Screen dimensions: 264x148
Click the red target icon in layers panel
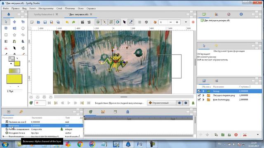coord(236,134)
